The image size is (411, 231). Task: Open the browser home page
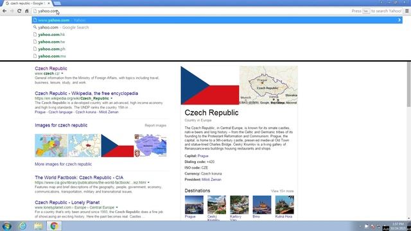click(27, 11)
